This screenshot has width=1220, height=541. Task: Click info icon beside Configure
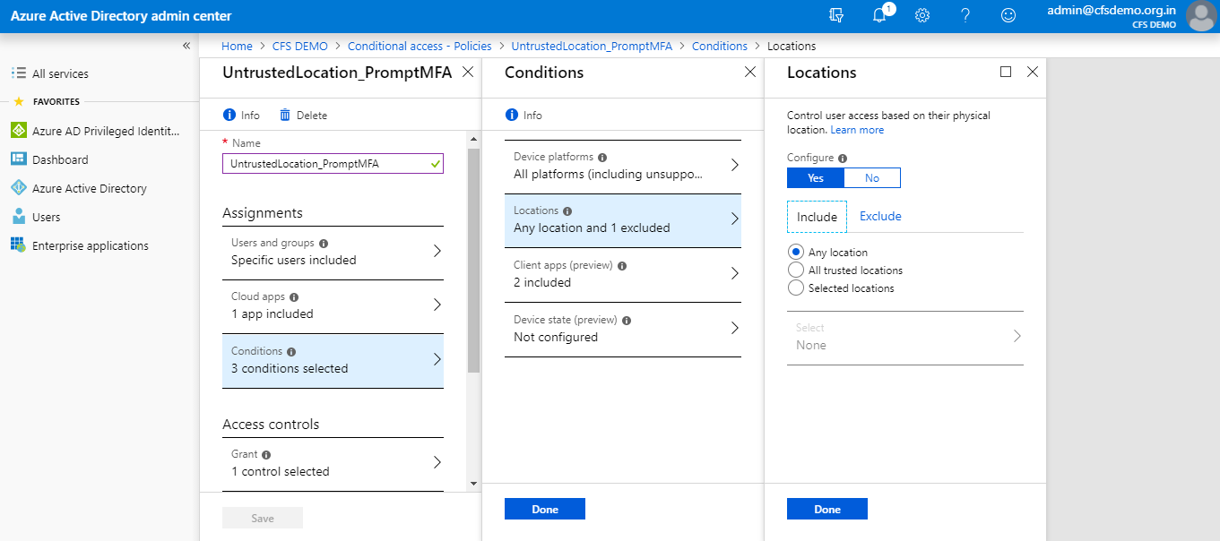tap(843, 159)
